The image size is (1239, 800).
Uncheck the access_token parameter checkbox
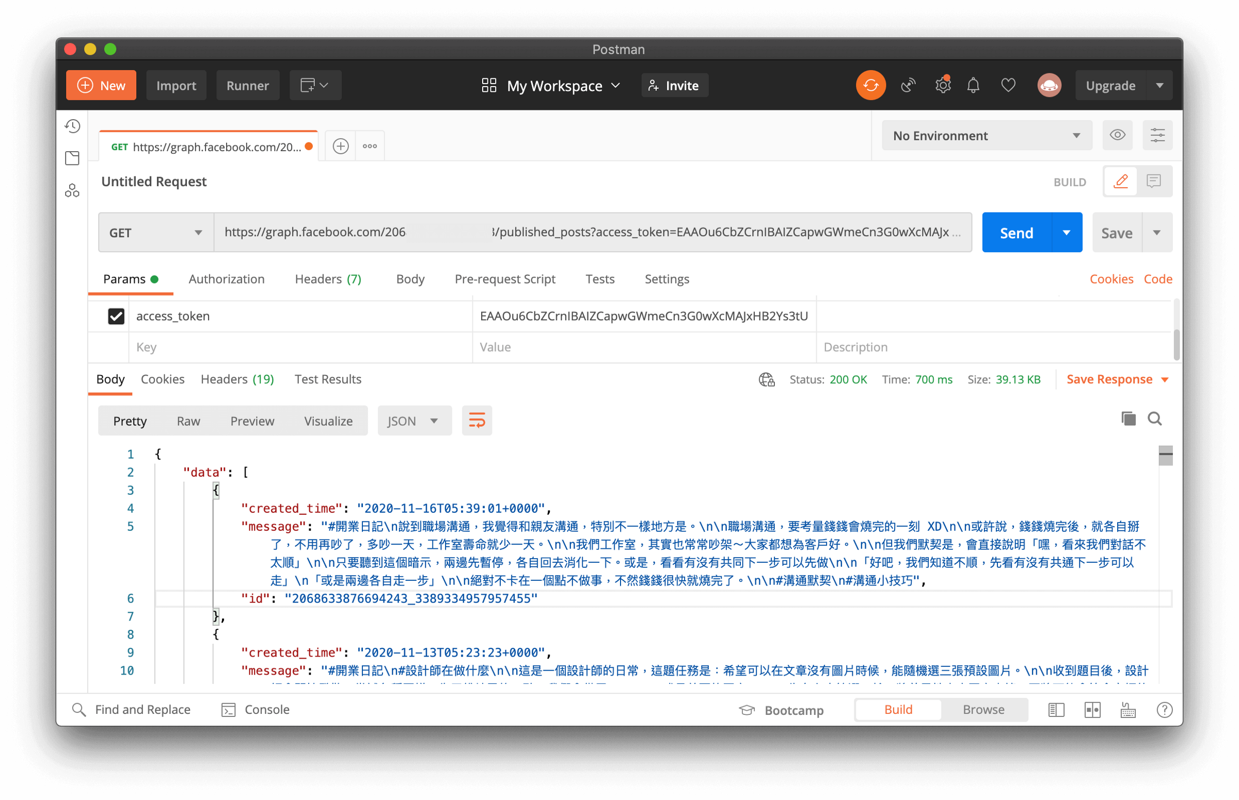(116, 316)
